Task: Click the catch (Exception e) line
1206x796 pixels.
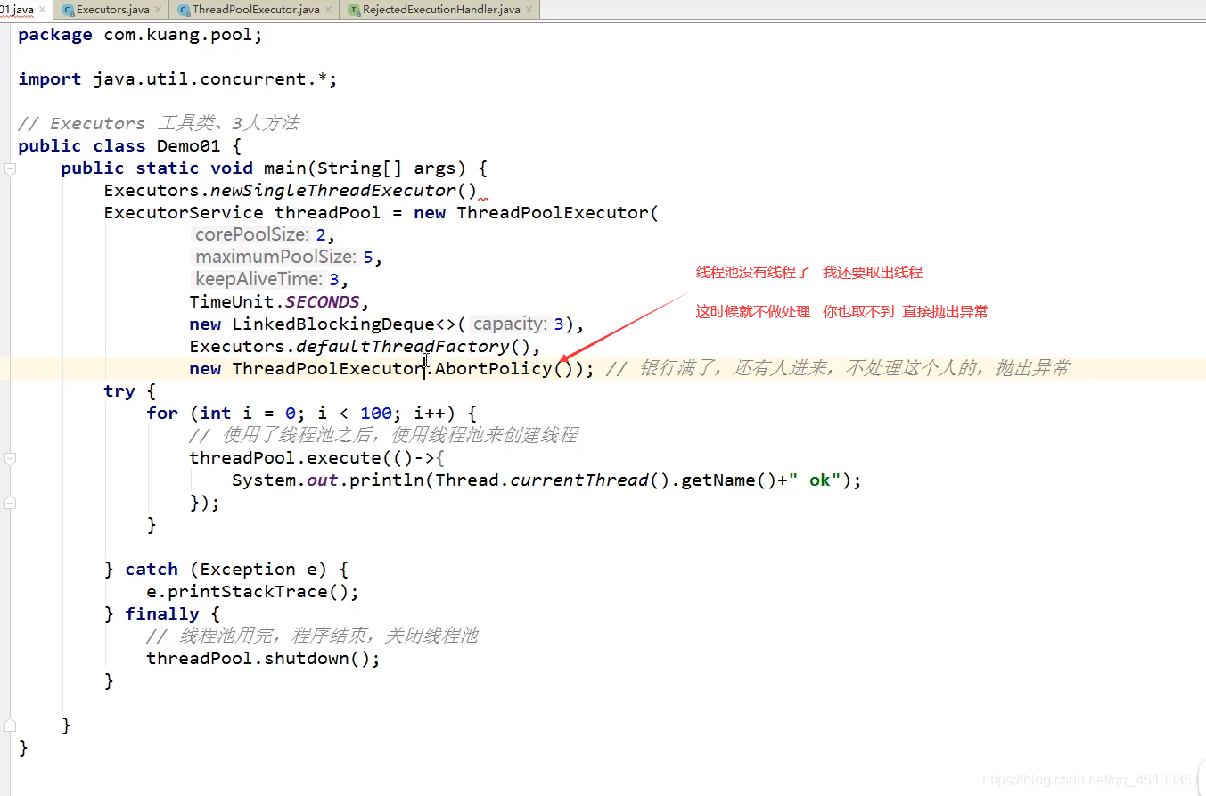Action: pos(226,570)
